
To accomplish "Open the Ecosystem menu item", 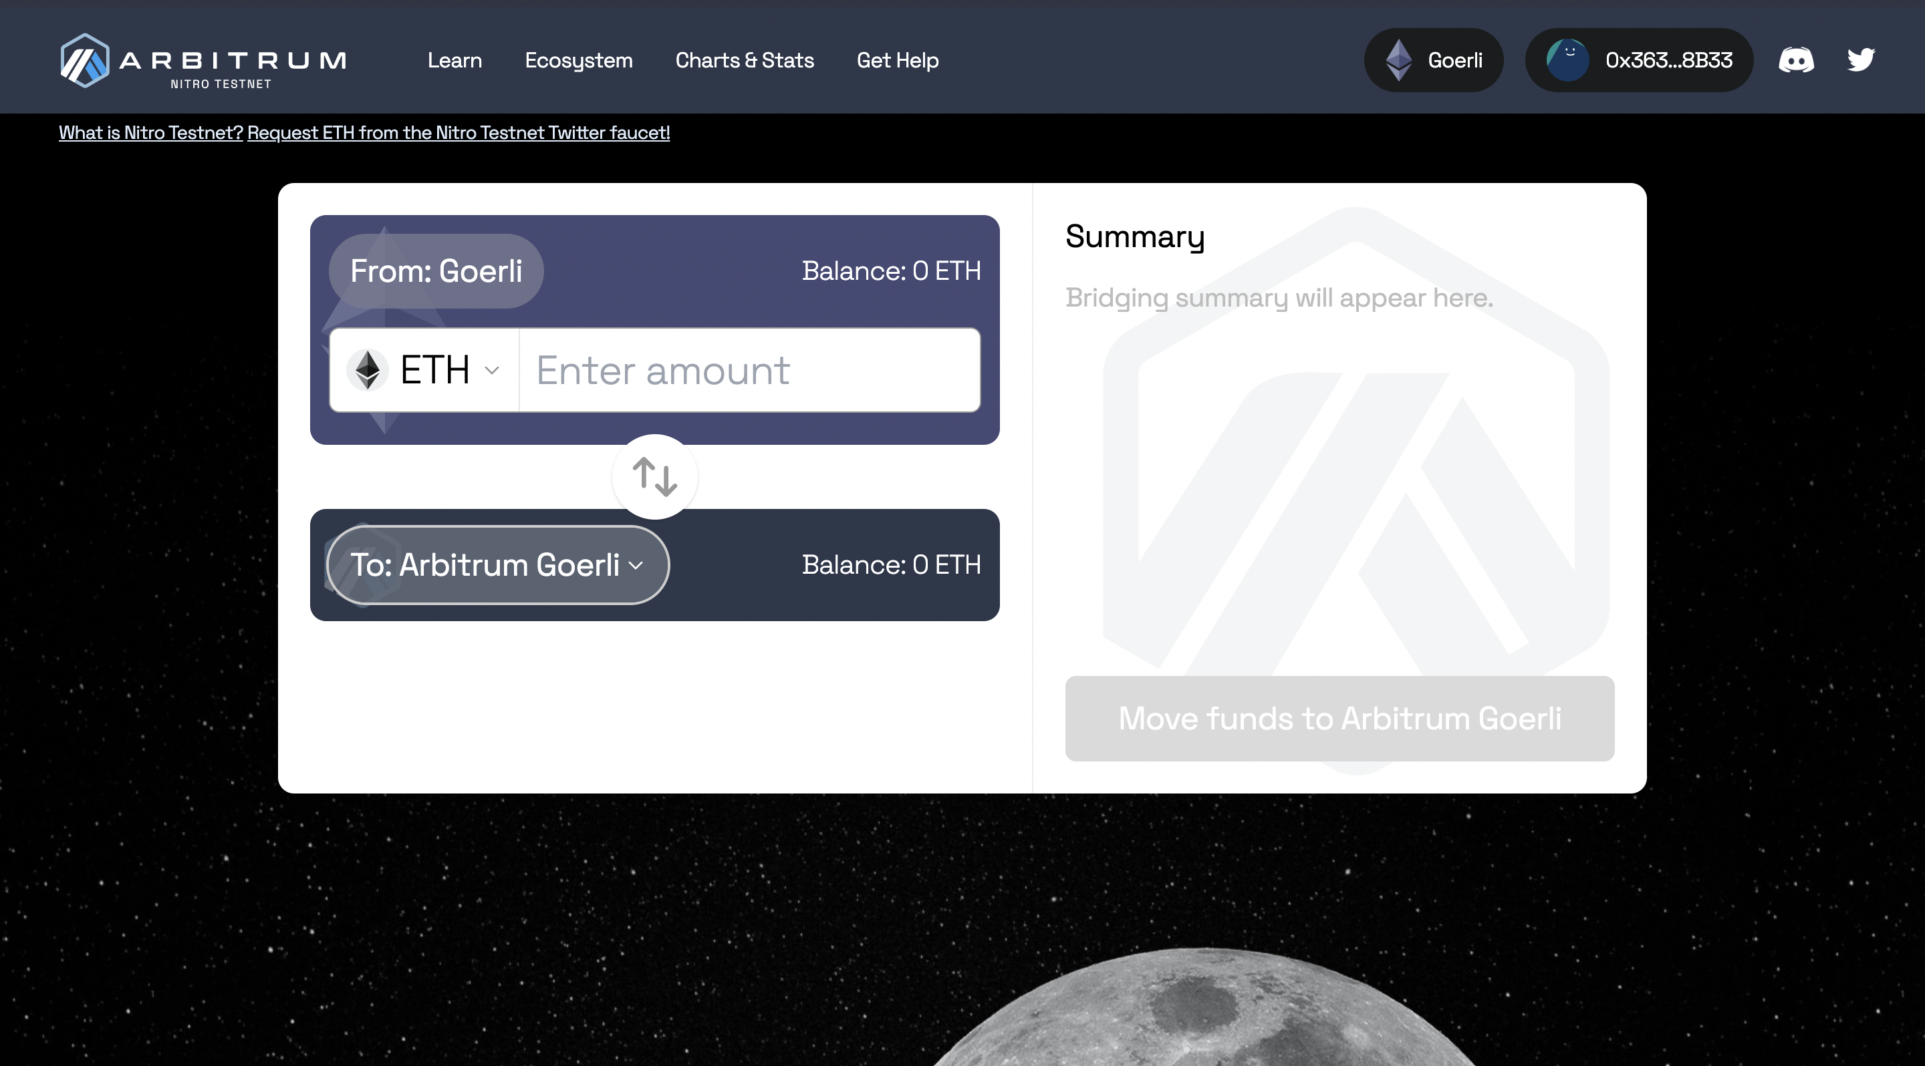I will tap(578, 59).
